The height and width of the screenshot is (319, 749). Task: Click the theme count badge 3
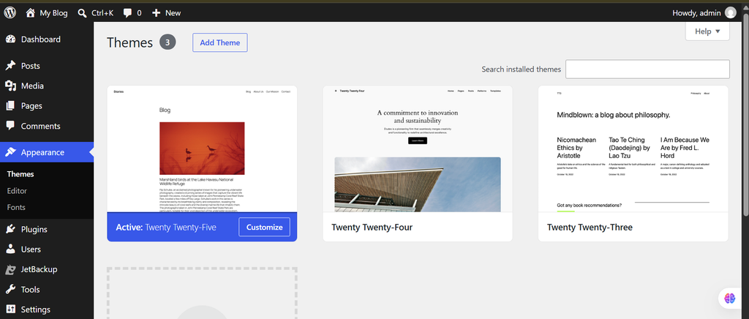(x=168, y=42)
